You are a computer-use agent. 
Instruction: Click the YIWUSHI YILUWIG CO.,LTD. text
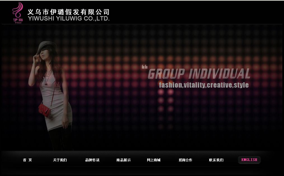69,19
